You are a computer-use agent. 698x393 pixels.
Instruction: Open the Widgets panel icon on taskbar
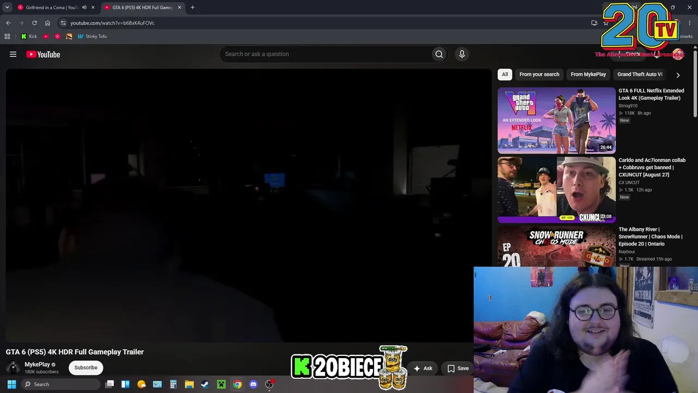(x=125, y=384)
